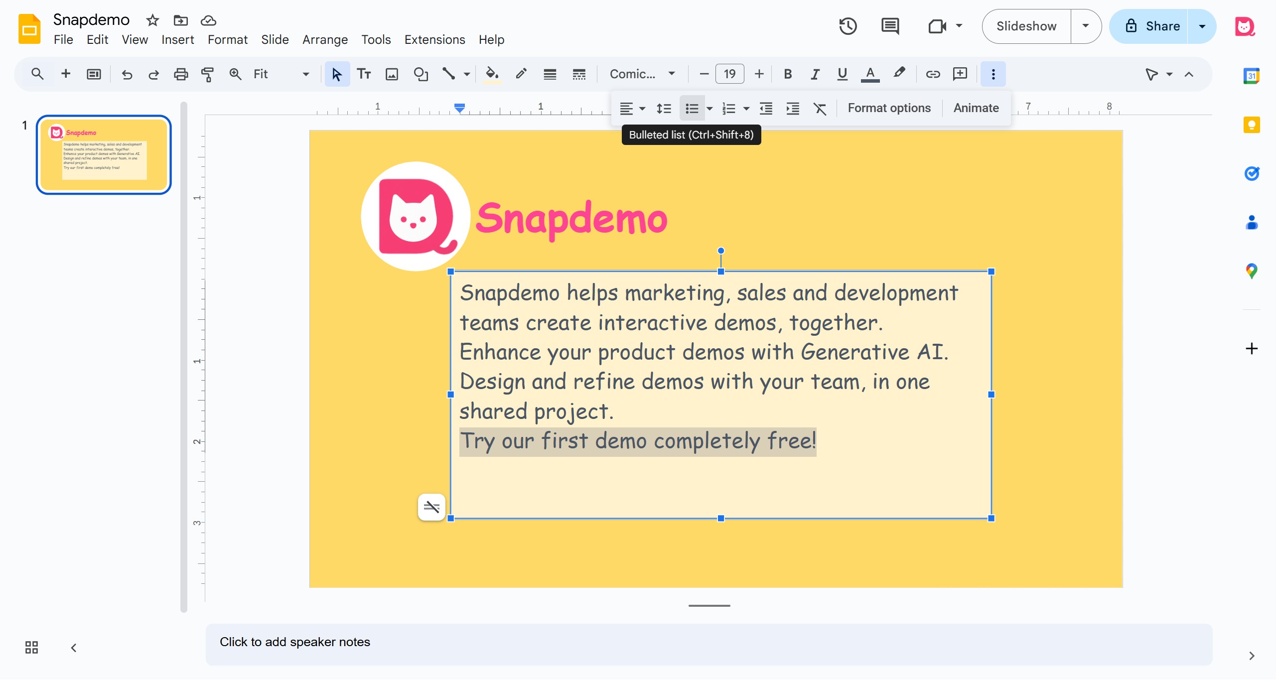Click the font size field showing 19
The image size is (1276, 680).
pos(730,74)
